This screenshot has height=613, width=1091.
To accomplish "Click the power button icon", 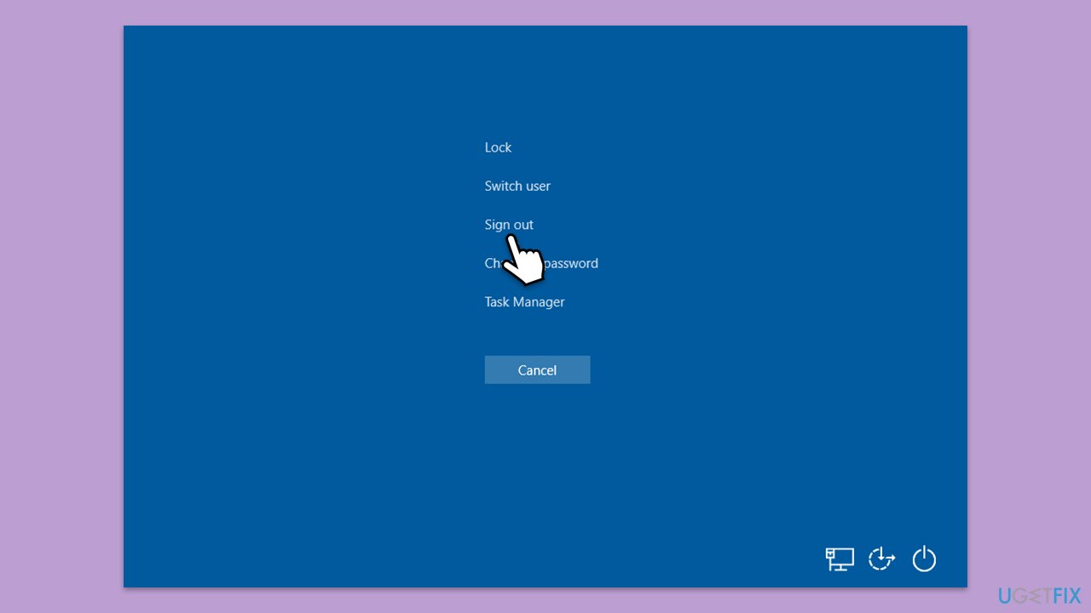I will pyautogui.click(x=924, y=559).
